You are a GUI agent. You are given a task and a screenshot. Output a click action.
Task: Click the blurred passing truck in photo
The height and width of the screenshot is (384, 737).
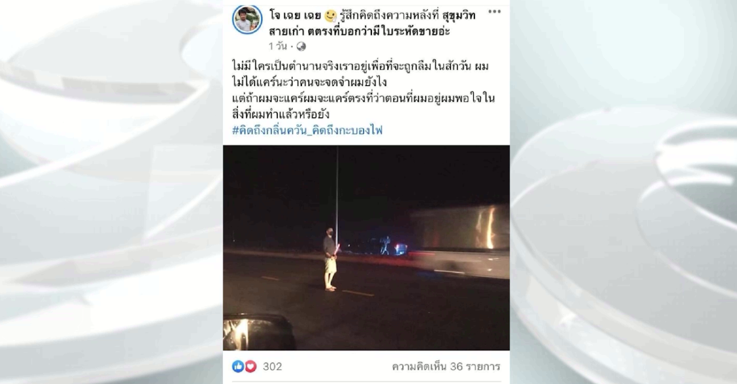tap(461, 240)
